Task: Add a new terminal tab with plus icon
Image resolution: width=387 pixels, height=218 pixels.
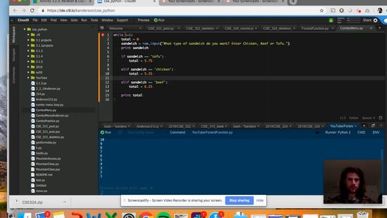Action: point(364,126)
